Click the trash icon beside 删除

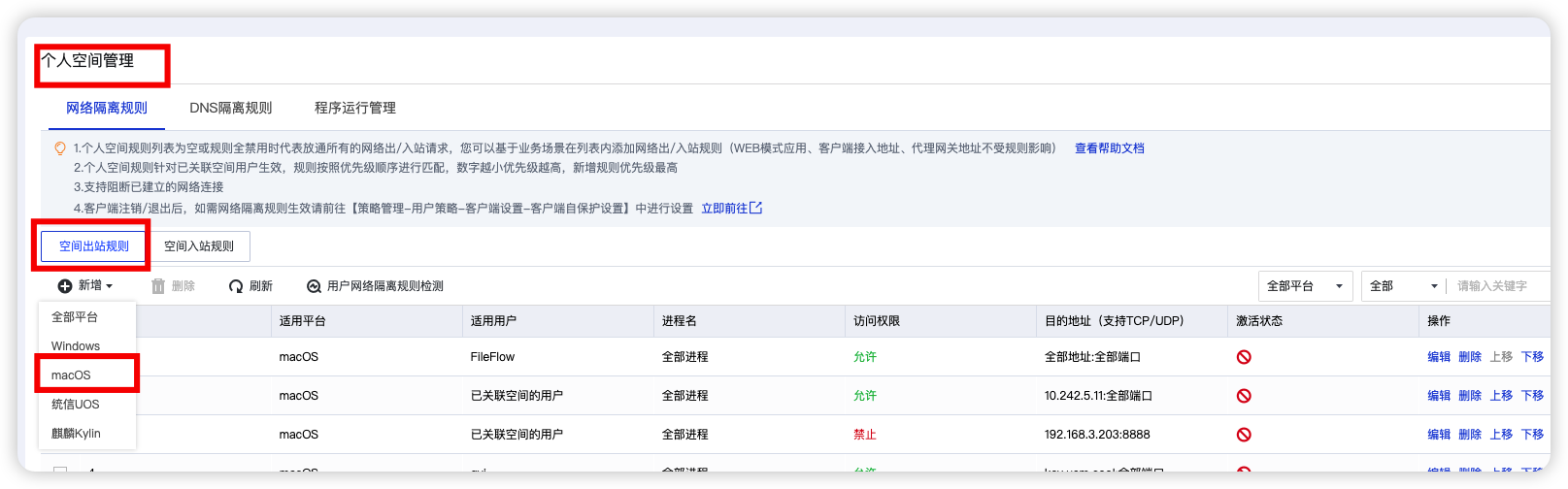[158, 286]
